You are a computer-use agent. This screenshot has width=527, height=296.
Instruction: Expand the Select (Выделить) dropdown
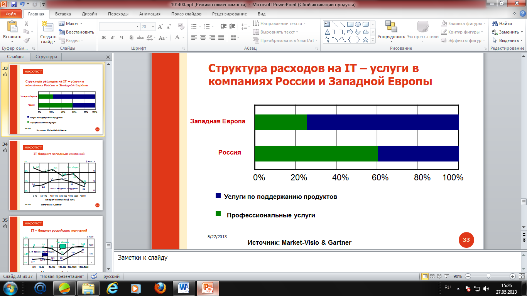[508, 40]
